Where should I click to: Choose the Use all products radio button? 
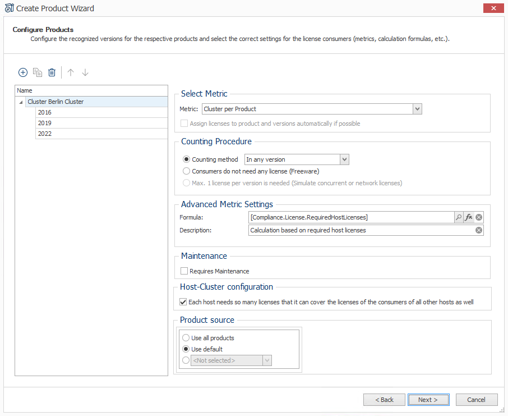click(186, 338)
